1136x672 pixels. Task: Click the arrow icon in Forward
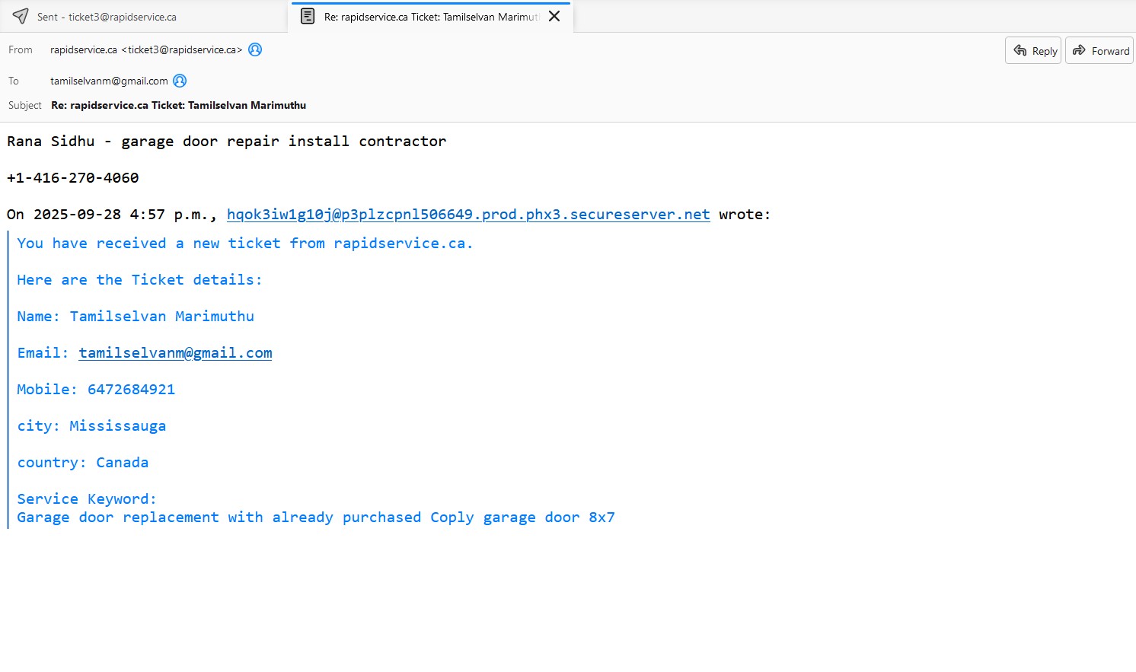[1079, 50]
